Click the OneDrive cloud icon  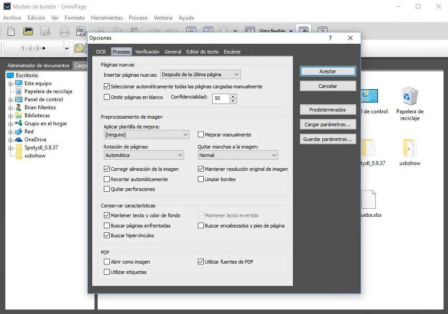(x=19, y=140)
